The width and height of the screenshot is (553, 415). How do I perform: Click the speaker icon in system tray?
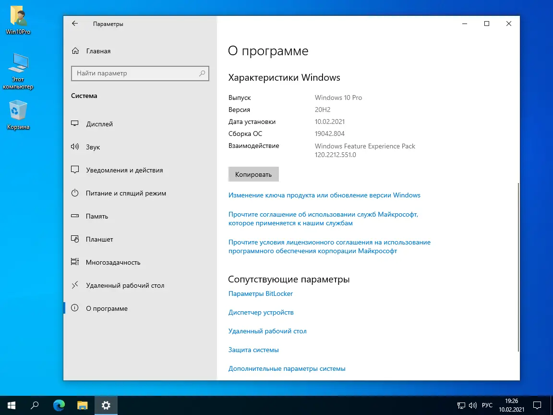tap(473, 405)
